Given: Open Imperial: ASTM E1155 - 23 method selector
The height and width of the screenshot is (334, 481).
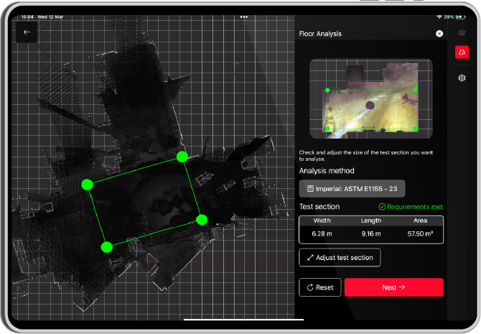Looking at the screenshot, I should [x=352, y=188].
